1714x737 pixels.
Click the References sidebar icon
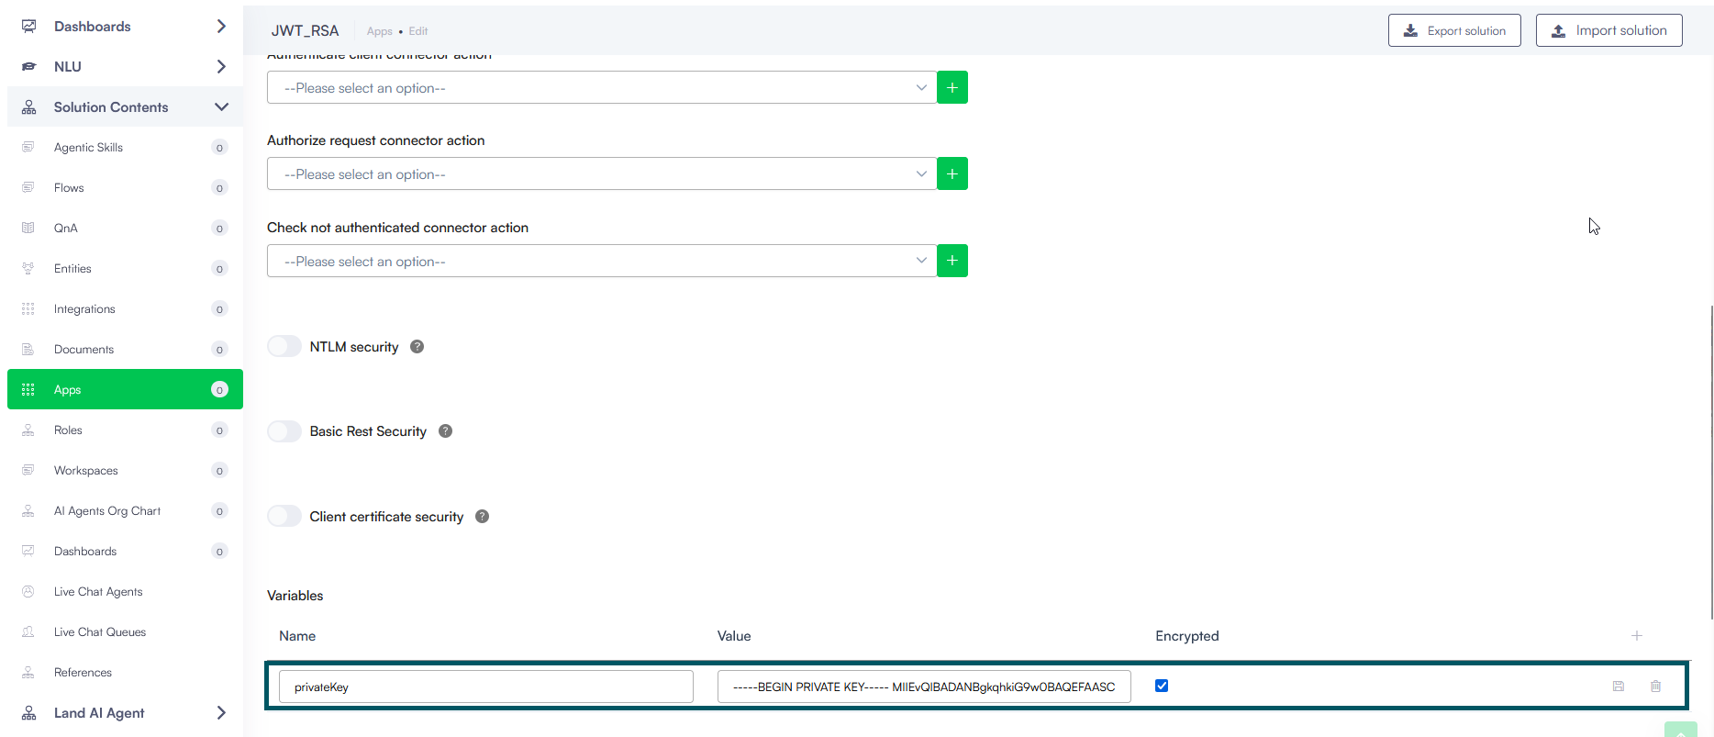28,672
